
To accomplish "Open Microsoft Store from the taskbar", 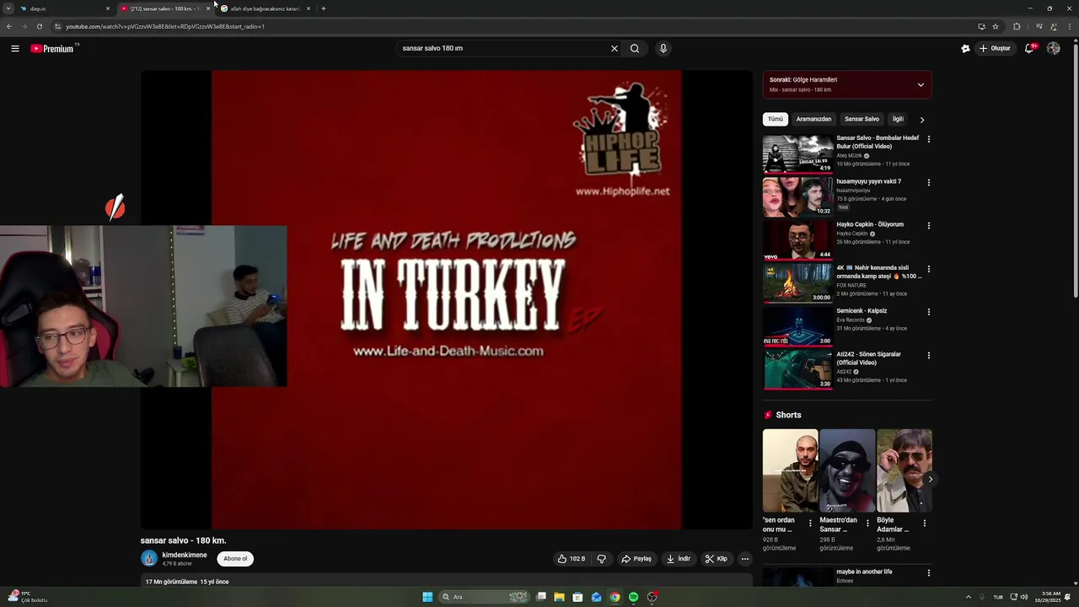I will [577, 597].
